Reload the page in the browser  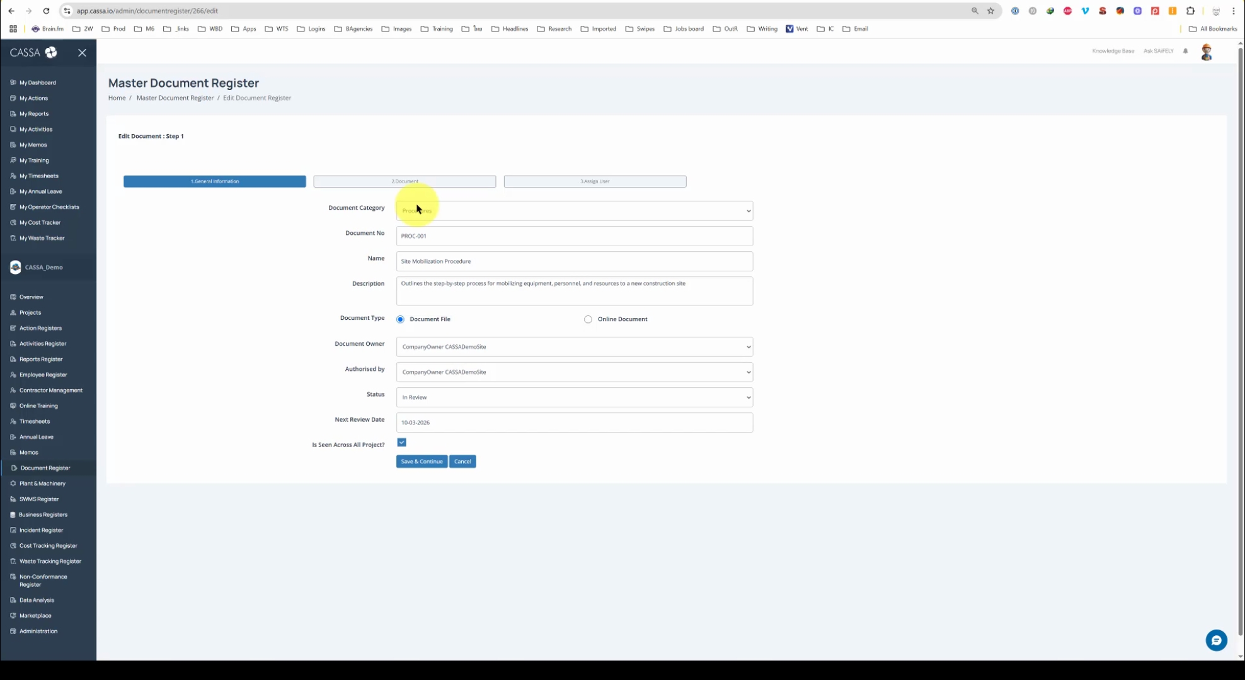pos(46,11)
